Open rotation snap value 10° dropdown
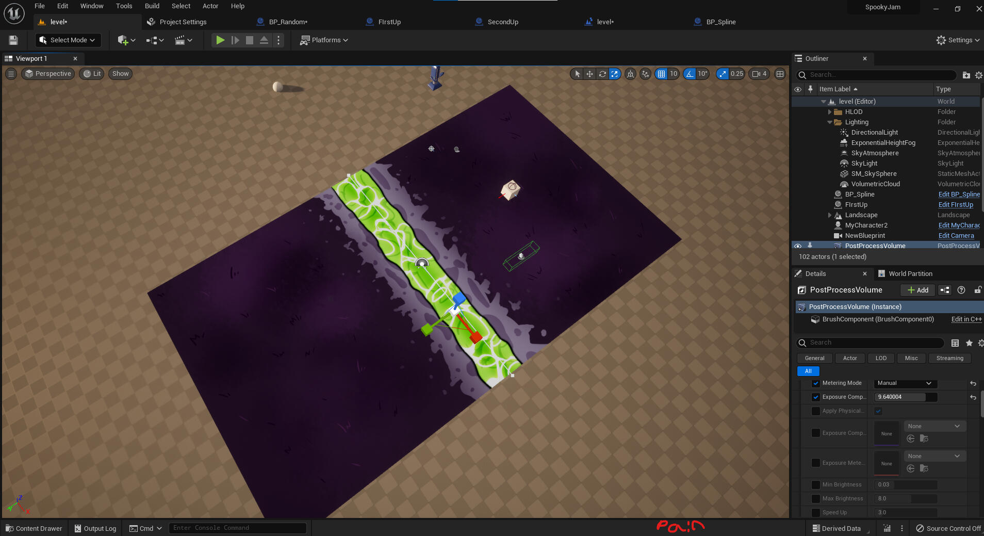Screen dimensions: 984x536 pyautogui.click(x=703, y=74)
